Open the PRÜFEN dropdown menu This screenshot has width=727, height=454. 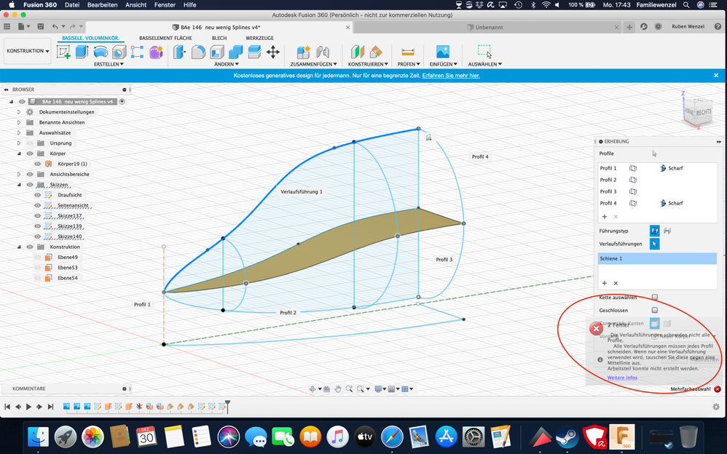pyautogui.click(x=409, y=65)
